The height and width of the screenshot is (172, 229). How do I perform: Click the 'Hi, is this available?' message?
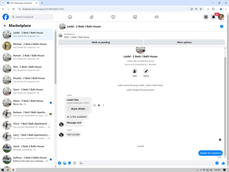tap(77, 117)
